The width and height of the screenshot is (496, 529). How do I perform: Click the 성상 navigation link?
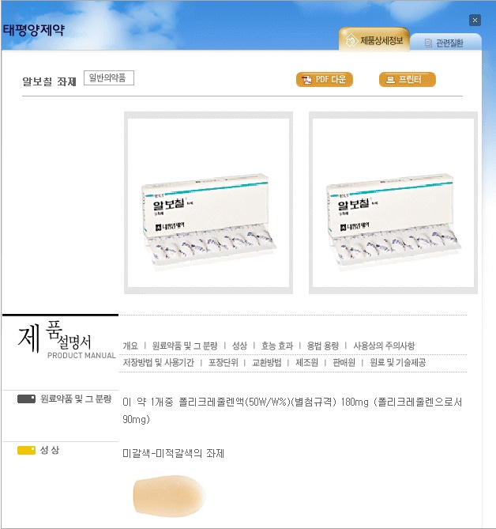click(239, 346)
